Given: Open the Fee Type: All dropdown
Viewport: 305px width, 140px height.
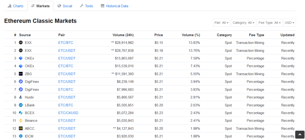Looking at the screenshot, I should coord(270,23).
